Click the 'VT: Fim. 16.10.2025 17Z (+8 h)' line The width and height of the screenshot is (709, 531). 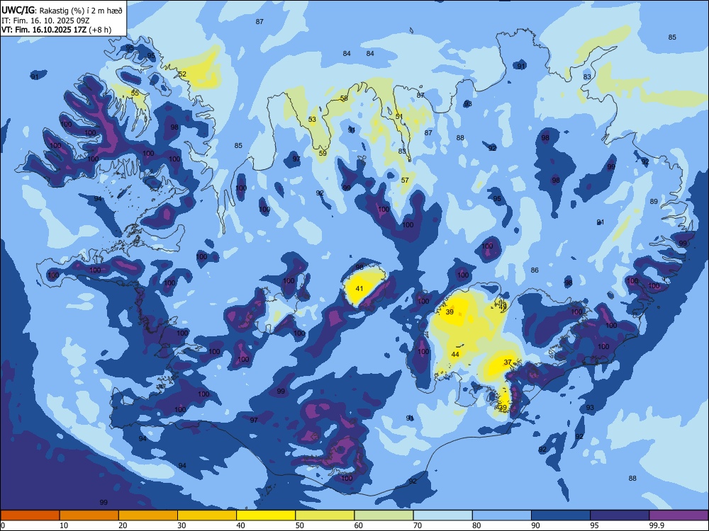point(56,30)
